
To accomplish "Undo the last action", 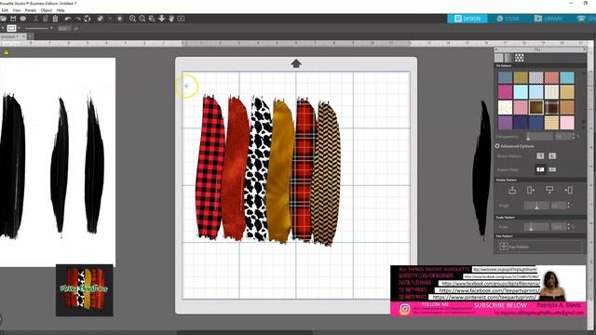I will (x=68, y=19).
